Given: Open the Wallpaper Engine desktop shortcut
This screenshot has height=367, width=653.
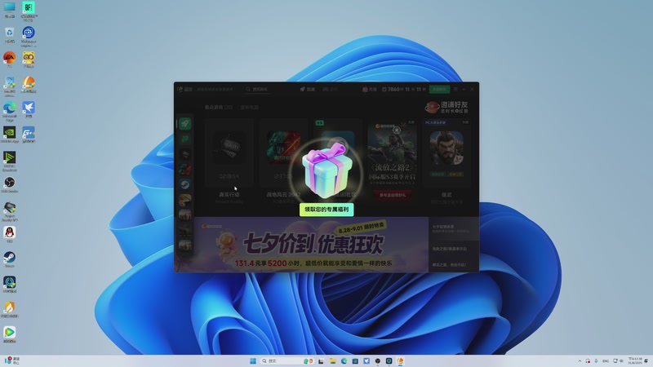Looking at the screenshot, I should click(x=29, y=36).
